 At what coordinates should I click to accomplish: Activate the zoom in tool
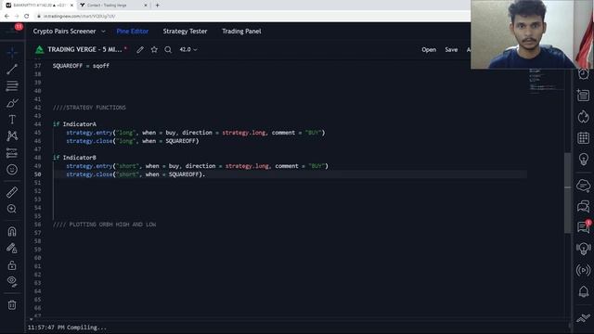(12, 209)
